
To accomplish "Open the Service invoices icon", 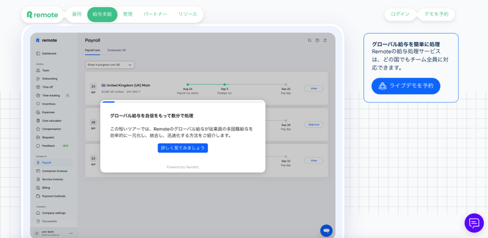I will pyautogui.click(x=38, y=180).
